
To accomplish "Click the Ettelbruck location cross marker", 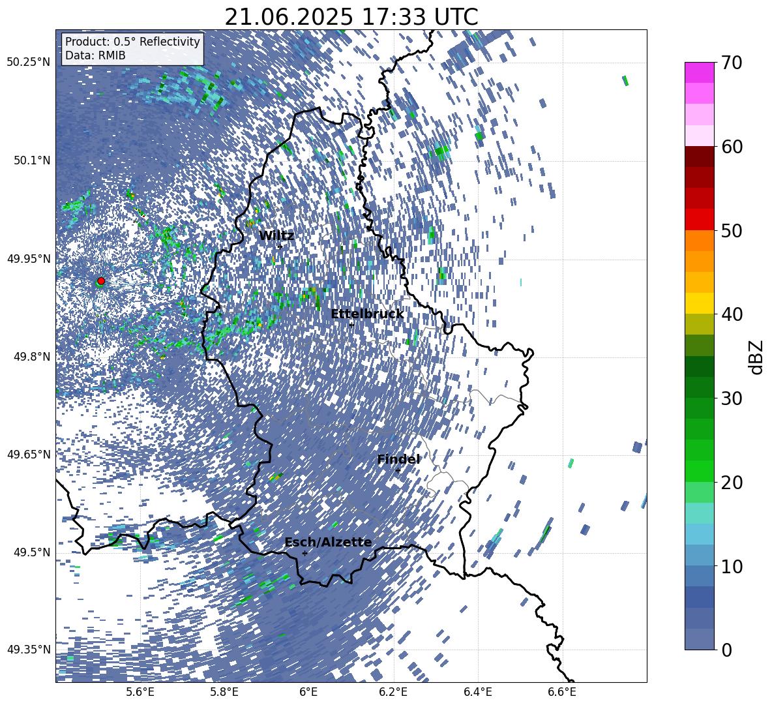I will click(351, 325).
